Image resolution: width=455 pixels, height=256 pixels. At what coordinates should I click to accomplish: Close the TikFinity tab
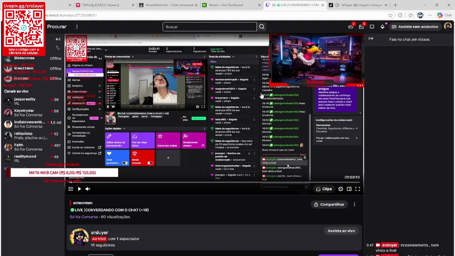[x=133, y=5]
